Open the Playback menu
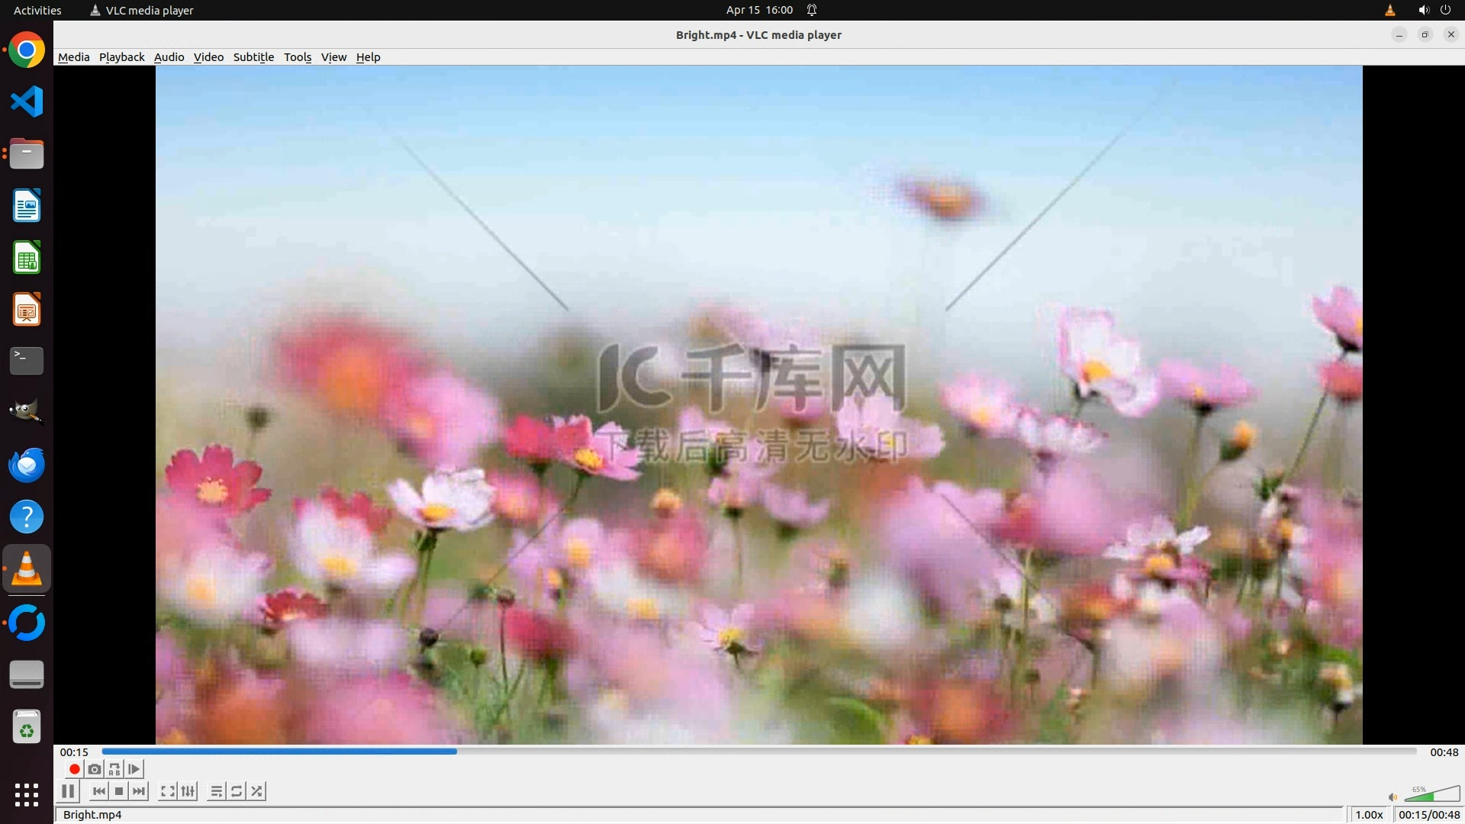Screen dimensions: 1465x824 coord(121,57)
